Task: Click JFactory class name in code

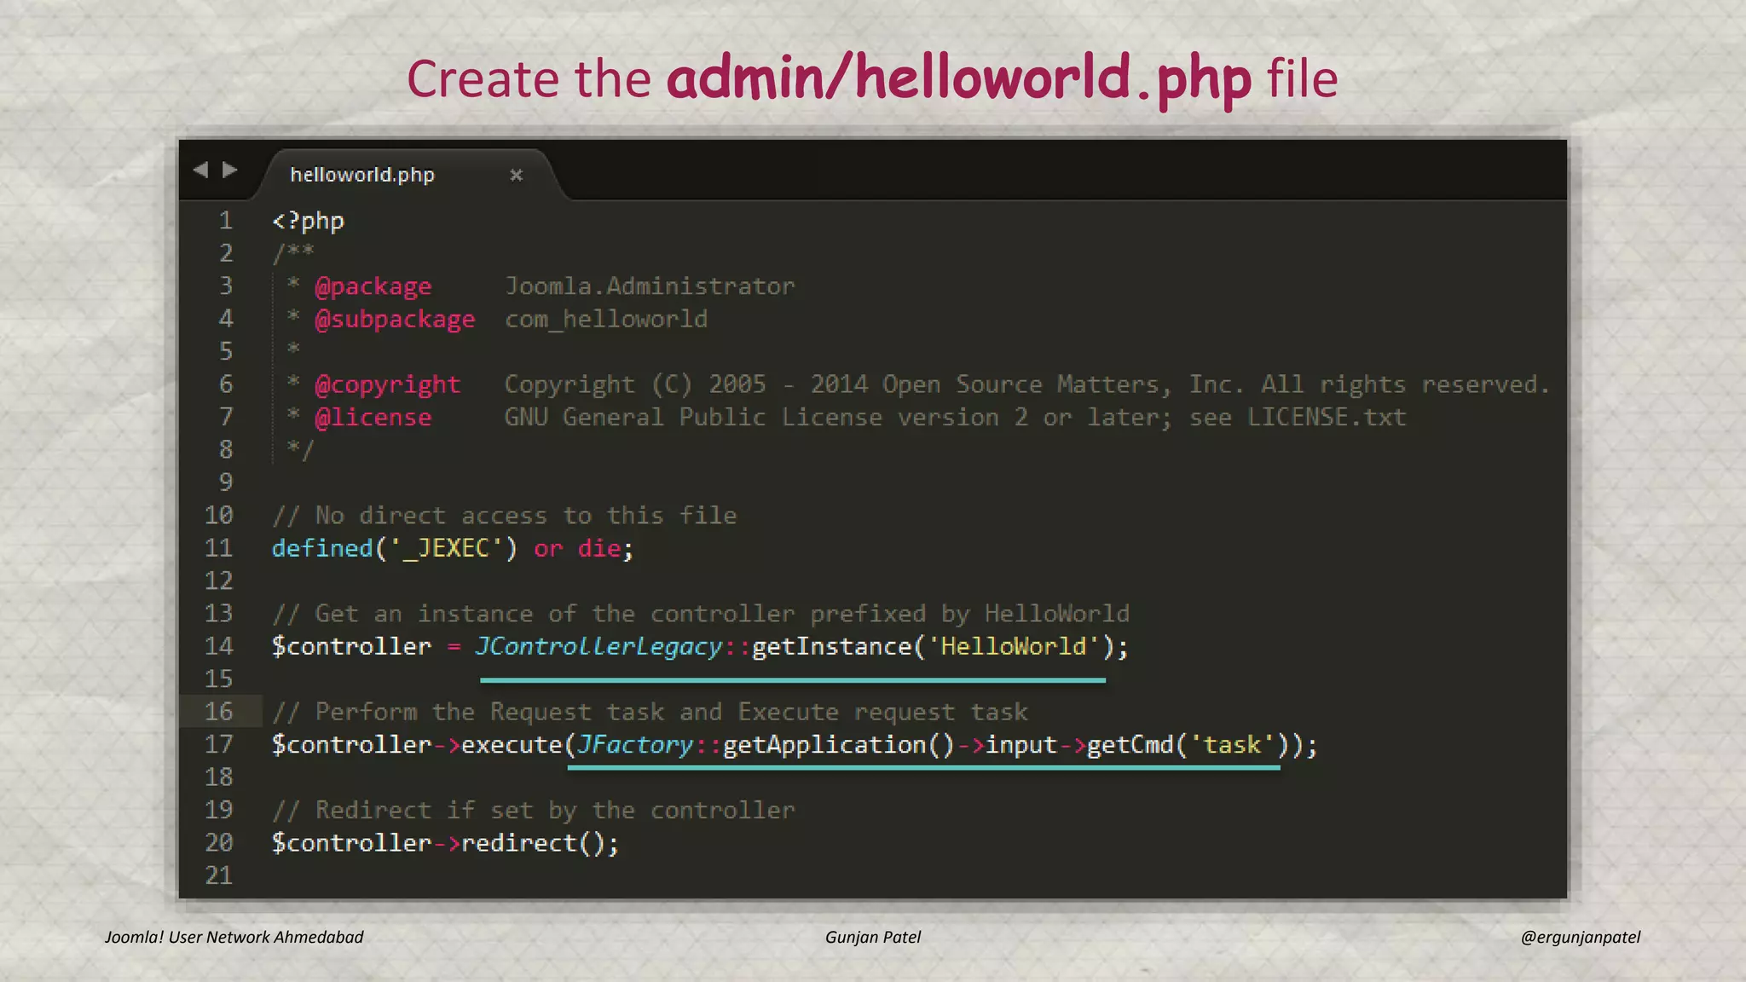Action: click(x=635, y=745)
